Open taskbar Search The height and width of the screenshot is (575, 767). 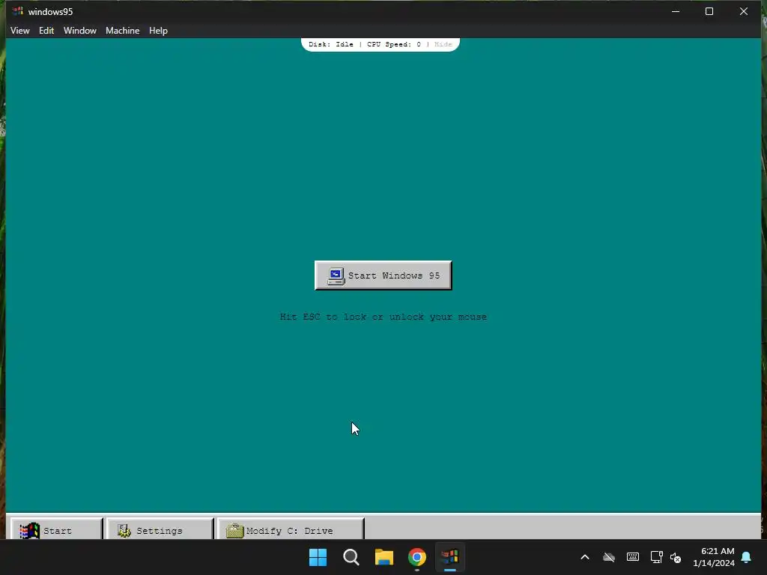pos(351,557)
